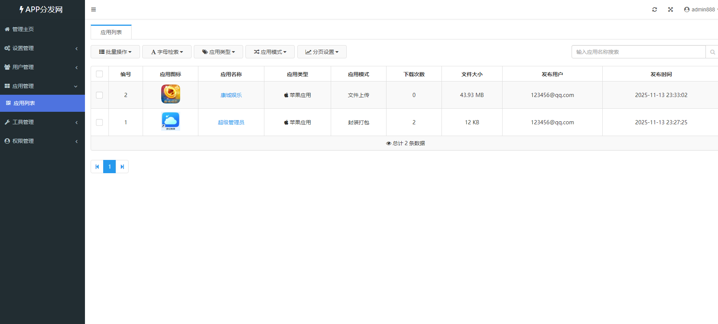
Task: Select the 应用列表 tab
Action: [x=111, y=32]
